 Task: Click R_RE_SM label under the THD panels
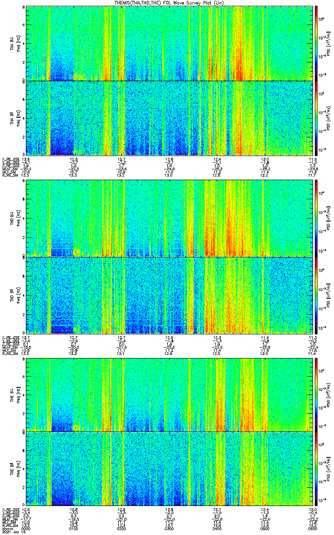(9, 354)
